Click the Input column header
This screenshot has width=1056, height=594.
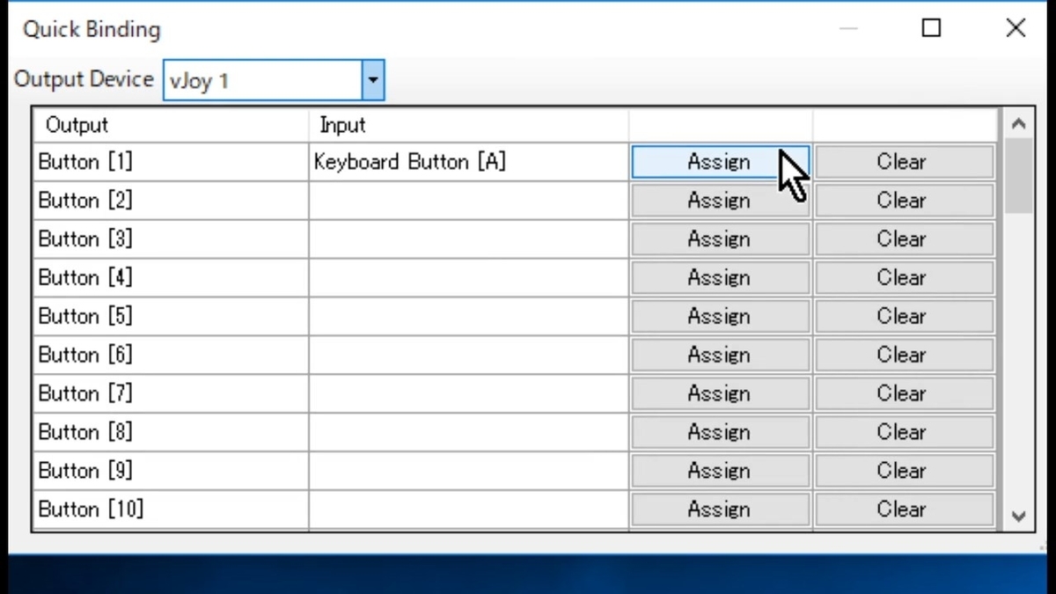[x=468, y=125]
